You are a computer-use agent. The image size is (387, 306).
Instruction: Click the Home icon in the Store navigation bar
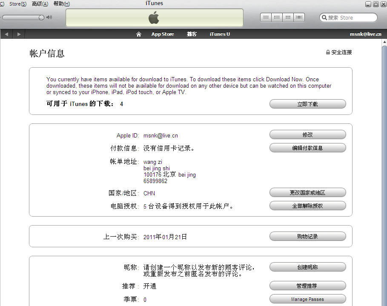138,34
